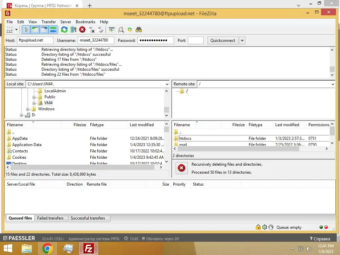The width and height of the screenshot is (340, 255).
Task: Click the Port input field
Action: pyautogui.click(x=196, y=40)
